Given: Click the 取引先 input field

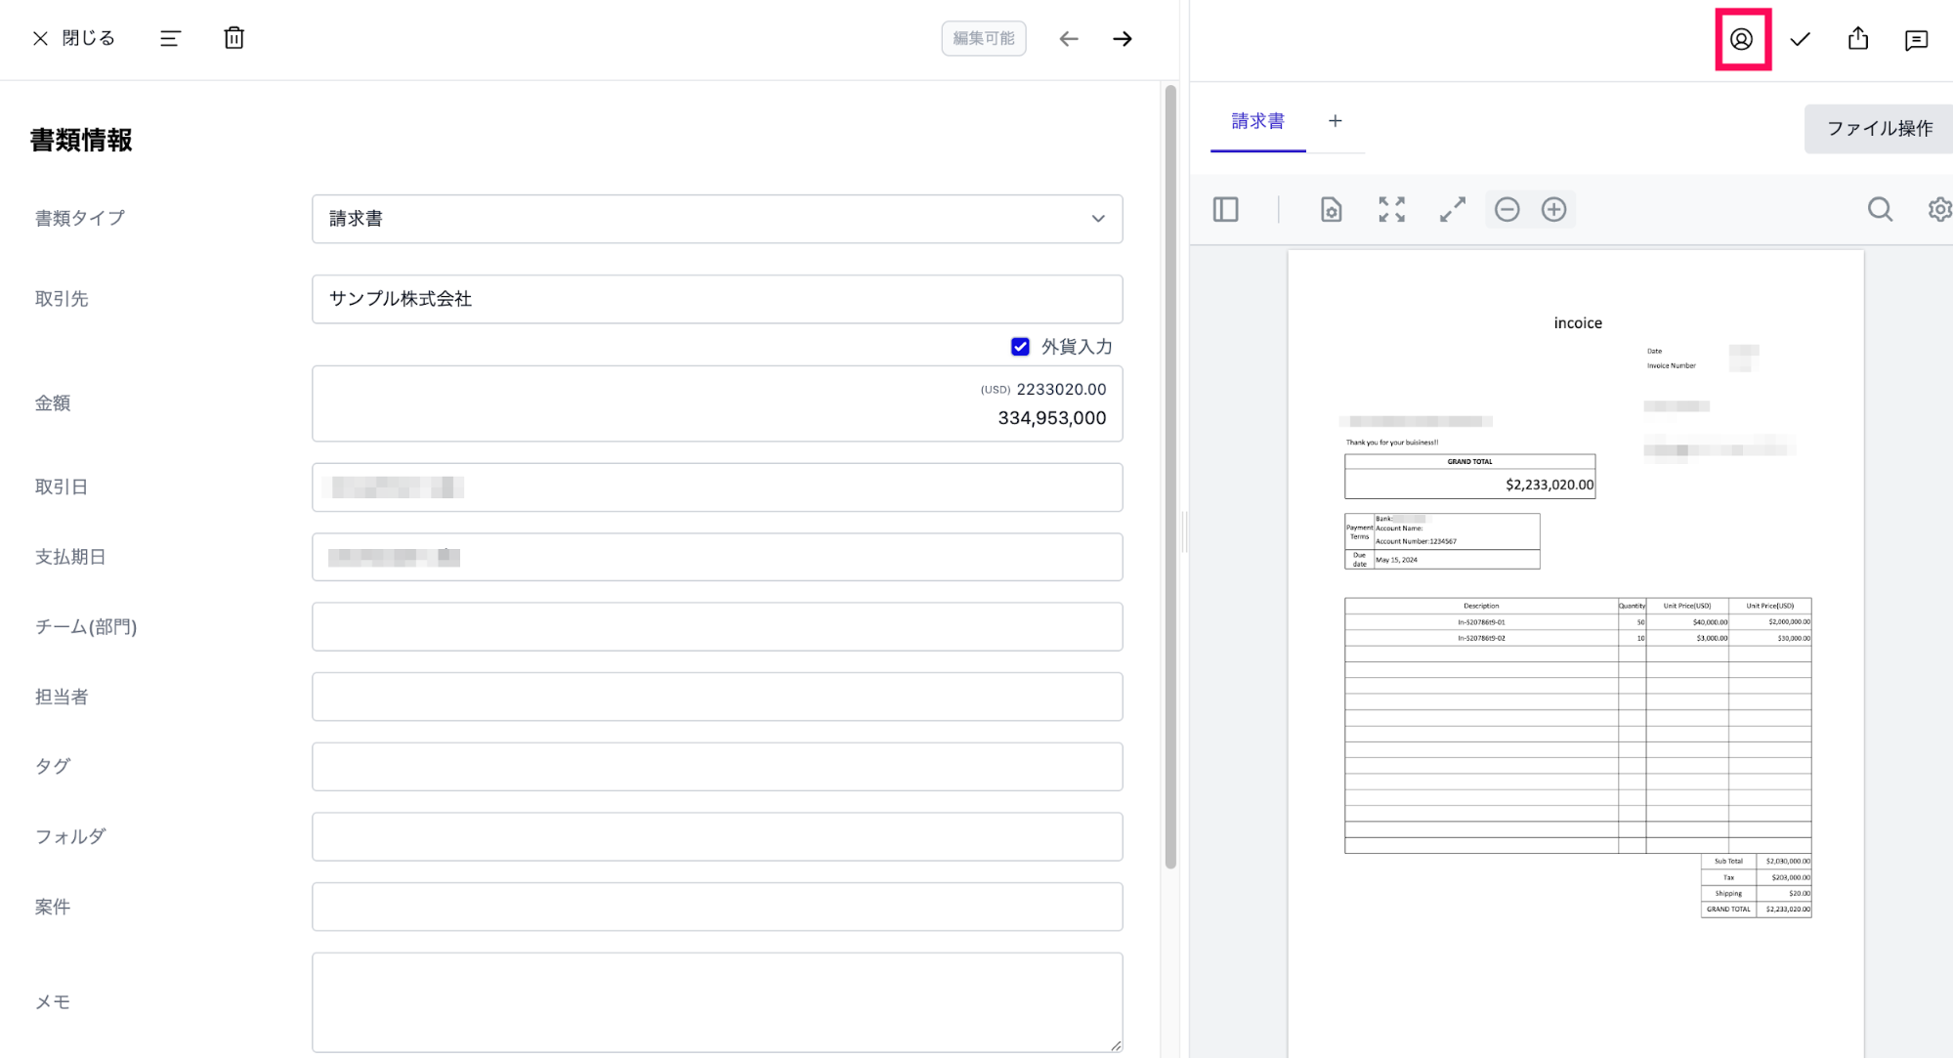Looking at the screenshot, I should 717,299.
